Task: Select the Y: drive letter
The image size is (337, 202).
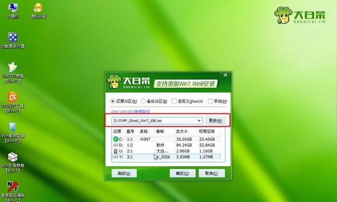Action: pyautogui.click(x=121, y=157)
